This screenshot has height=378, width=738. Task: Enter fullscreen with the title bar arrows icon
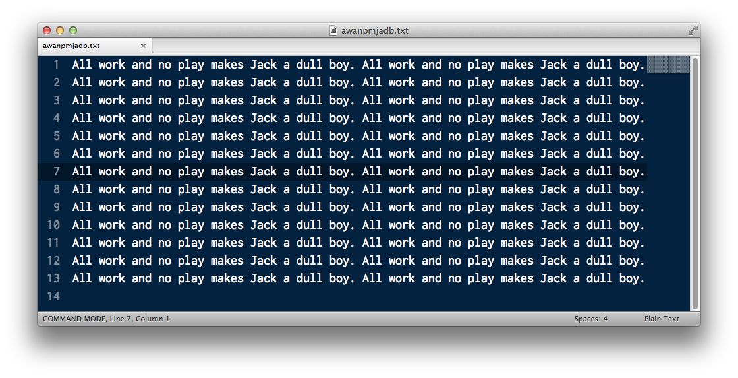click(x=693, y=30)
